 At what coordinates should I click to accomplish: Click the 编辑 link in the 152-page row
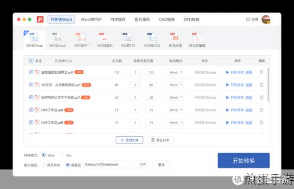249,72
